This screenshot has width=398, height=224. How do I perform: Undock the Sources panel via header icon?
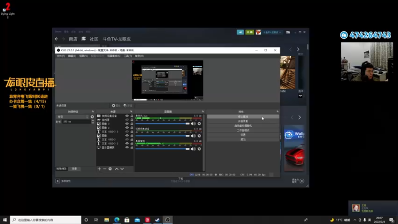tap(131, 112)
